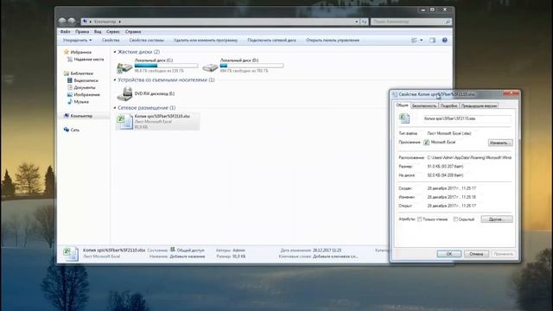553x311 pixels.
Task: Click the file icon in Properties dialog
Action: coord(404,118)
